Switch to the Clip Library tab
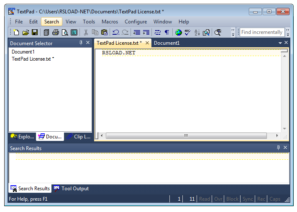 pyautogui.click(x=78, y=136)
